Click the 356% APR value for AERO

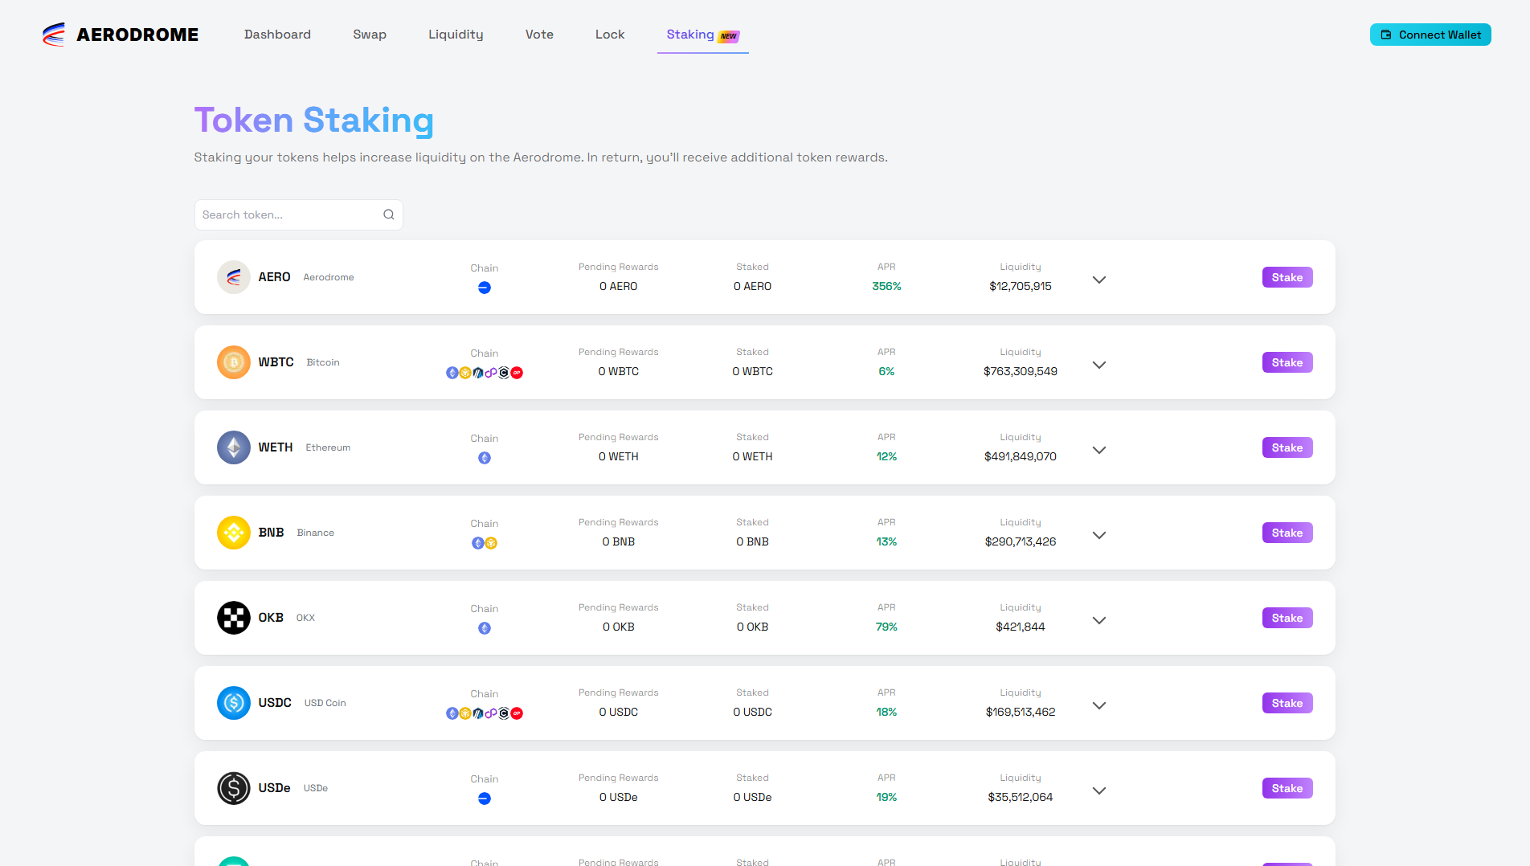(886, 286)
